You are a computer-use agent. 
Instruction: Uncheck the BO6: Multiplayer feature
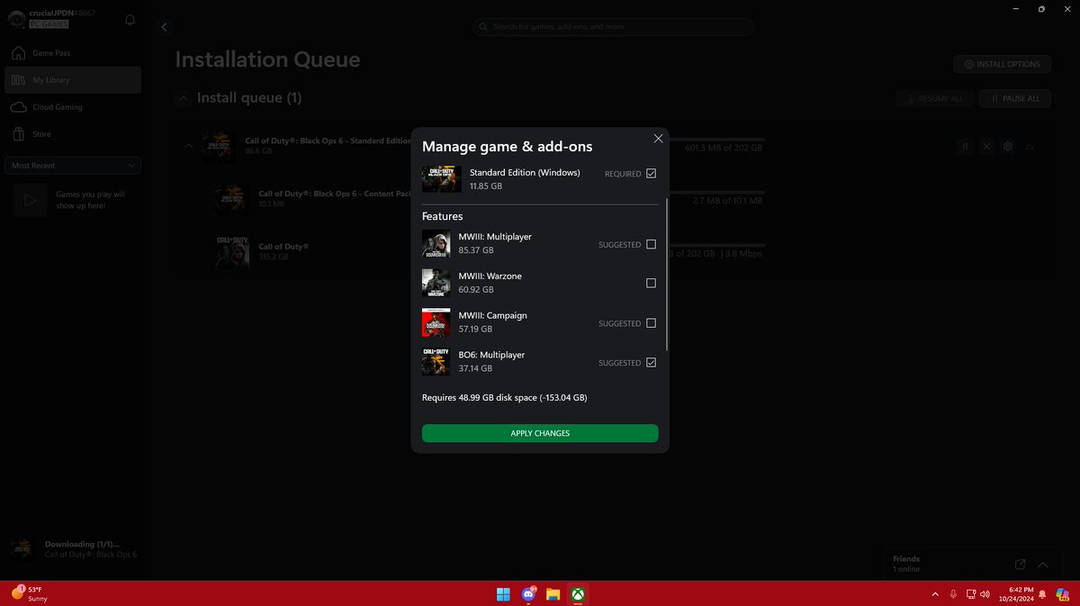pyautogui.click(x=651, y=362)
